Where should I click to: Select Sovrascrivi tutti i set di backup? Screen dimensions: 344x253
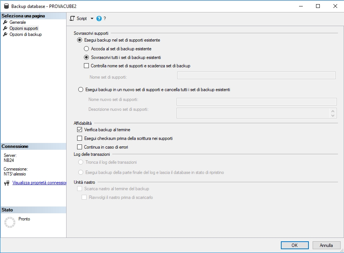point(86,57)
